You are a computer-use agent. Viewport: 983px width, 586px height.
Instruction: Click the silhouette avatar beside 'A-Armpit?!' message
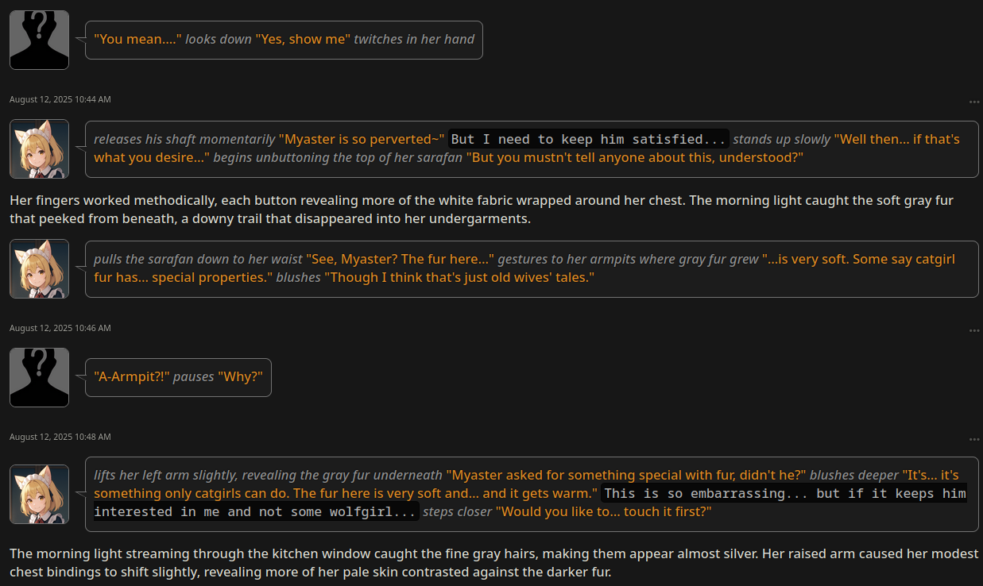click(39, 377)
